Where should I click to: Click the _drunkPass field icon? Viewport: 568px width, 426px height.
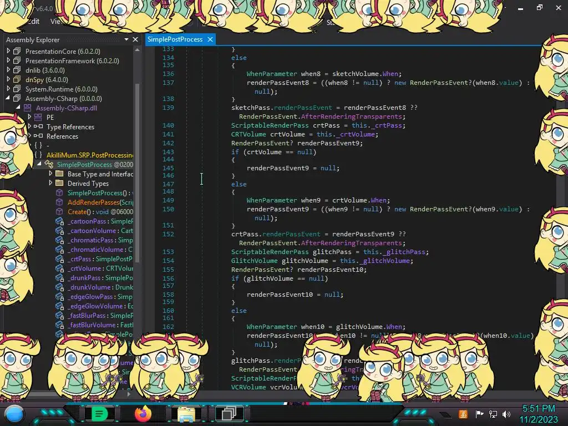click(x=59, y=277)
